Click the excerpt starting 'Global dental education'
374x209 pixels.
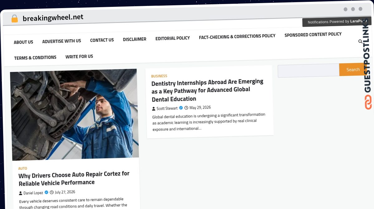(x=209, y=122)
